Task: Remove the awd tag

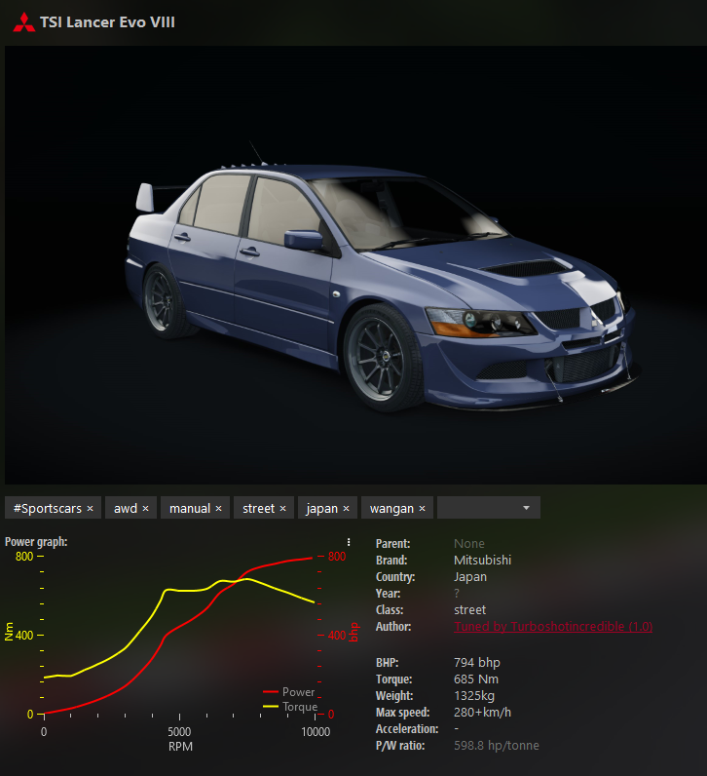Action: [x=145, y=508]
